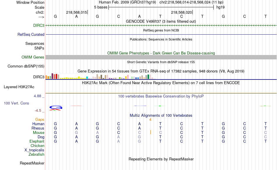The width and height of the screenshot is (277, 170).
Task: Click the Window Position track label
Action: pyautogui.click(x=30, y=2)
